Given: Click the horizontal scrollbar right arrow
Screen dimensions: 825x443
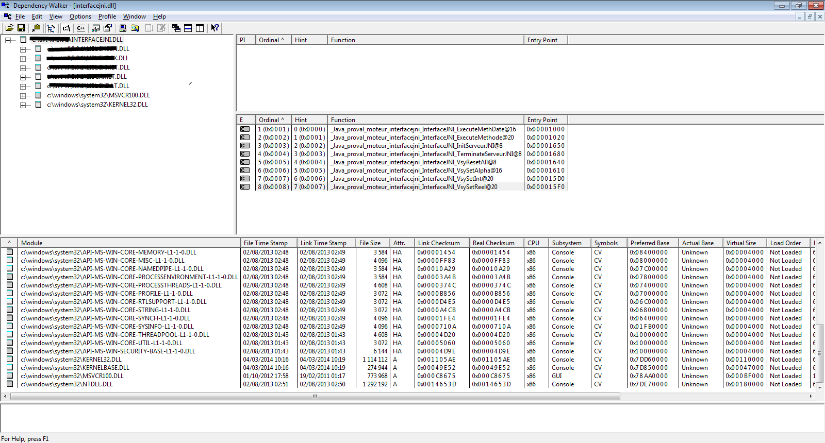Looking at the screenshot, I should coord(811,396).
